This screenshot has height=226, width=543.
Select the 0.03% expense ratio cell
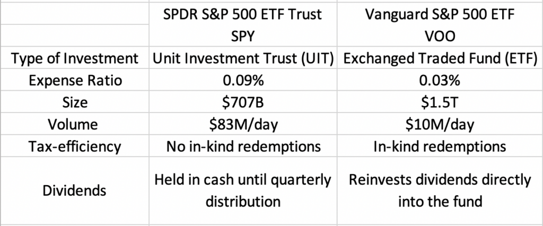439,81
